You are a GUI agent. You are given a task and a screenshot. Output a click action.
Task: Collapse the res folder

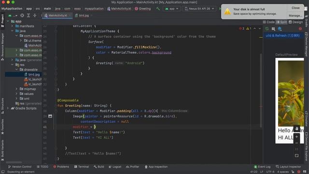12,65
